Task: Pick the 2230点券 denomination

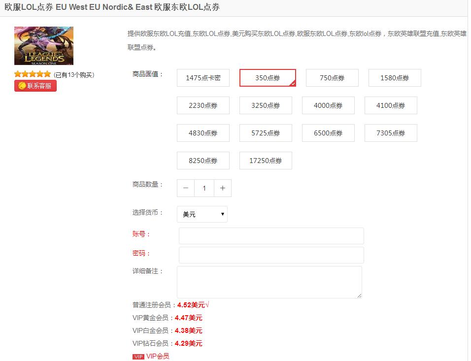Action: [203, 105]
